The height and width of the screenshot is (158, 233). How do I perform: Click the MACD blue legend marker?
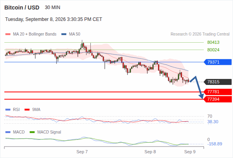(x=8, y=132)
